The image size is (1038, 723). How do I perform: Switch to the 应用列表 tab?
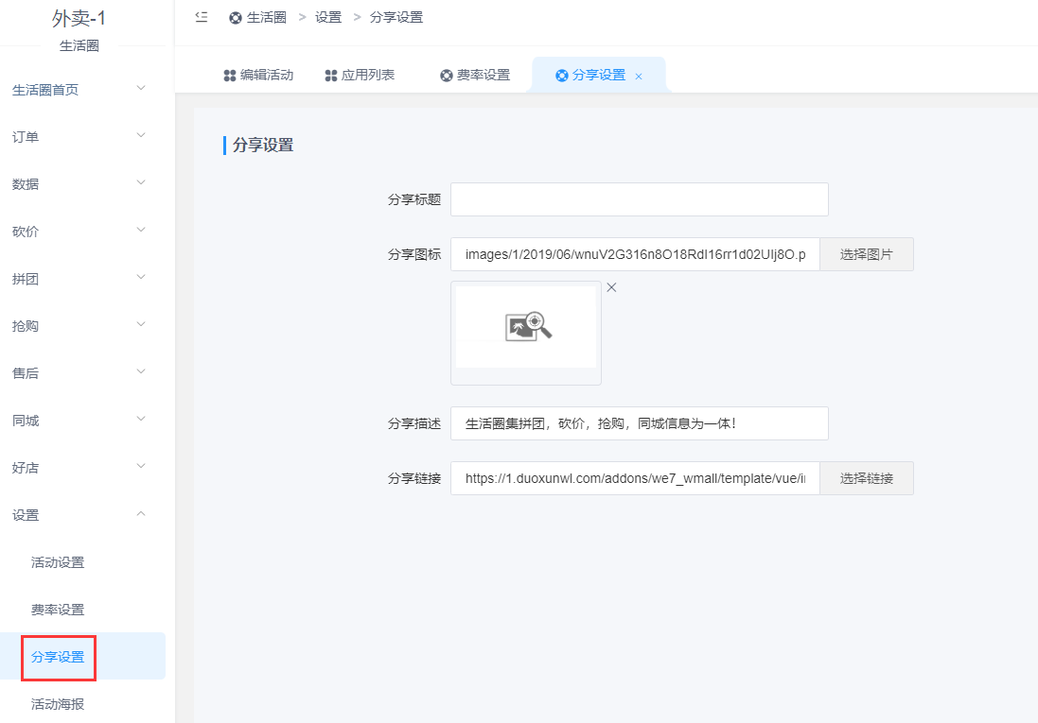pos(360,75)
